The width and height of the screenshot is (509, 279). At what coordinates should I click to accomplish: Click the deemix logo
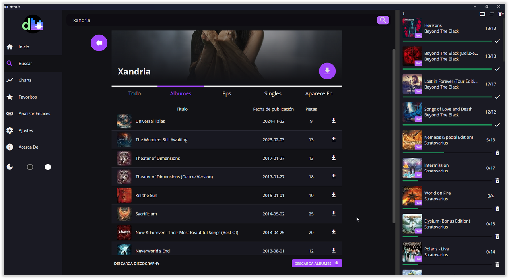click(x=33, y=25)
